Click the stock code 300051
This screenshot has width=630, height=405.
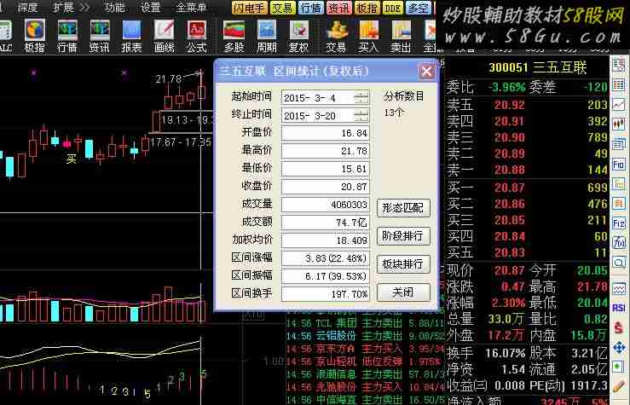[x=508, y=67]
